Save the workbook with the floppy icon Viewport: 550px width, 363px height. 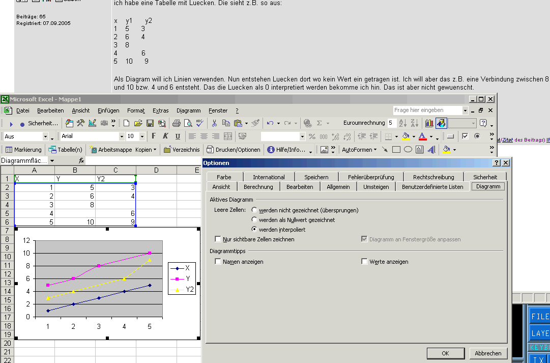click(150, 123)
